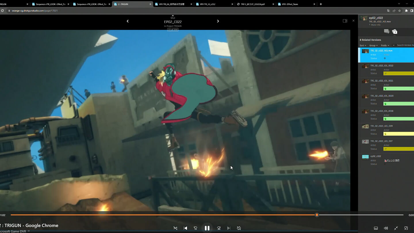This screenshot has height=233, width=414.
Task: Translate this page icon
Action: pos(388,11)
